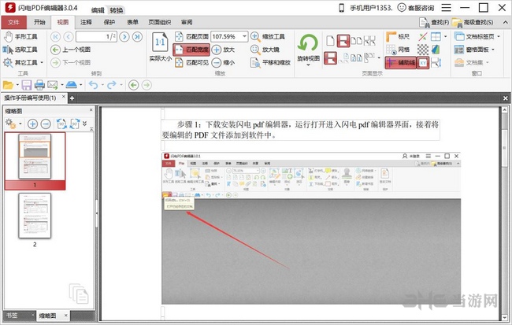
Task: Switch to the 页面组织 ribbon tab
Action: click(x=159, y=22)
